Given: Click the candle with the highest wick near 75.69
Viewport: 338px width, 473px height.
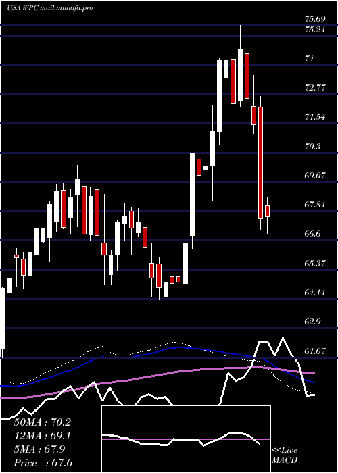Looking at the screenshot, I should pos(240,76).
